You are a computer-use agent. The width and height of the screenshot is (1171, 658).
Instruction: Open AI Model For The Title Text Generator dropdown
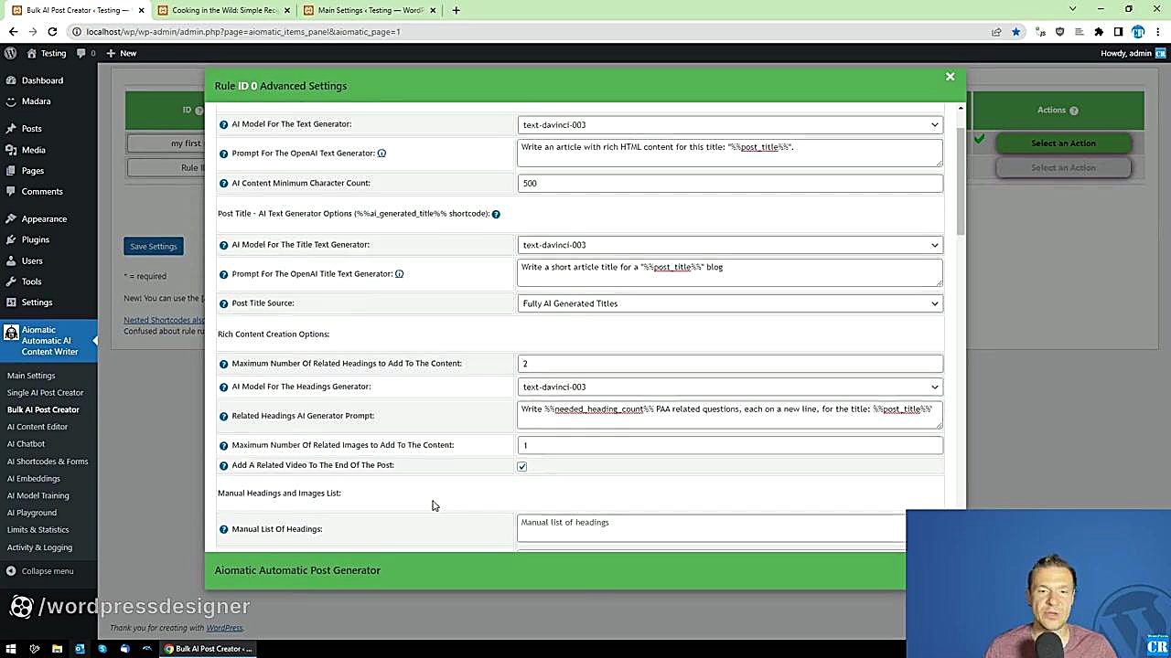tap(730, 245)
